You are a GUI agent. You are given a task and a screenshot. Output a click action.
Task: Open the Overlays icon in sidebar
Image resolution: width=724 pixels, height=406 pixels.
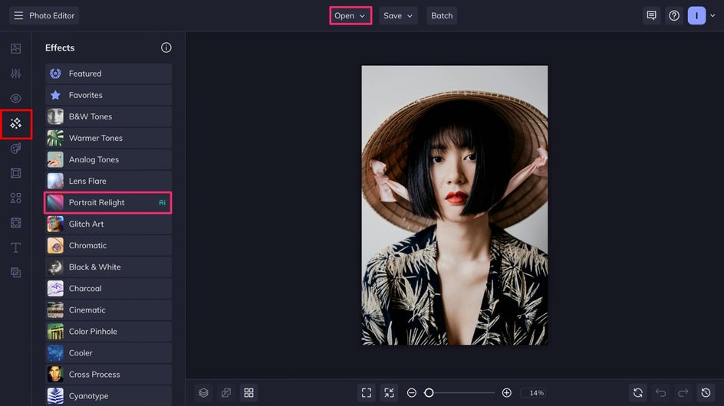click(15, 223)
